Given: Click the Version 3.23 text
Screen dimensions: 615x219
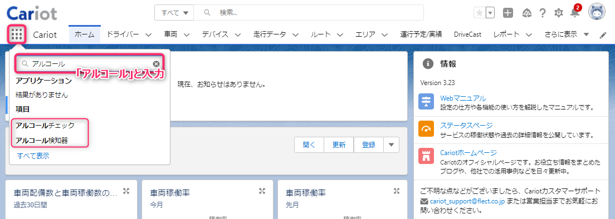Looking at the screenshot, I should [437, 83].
